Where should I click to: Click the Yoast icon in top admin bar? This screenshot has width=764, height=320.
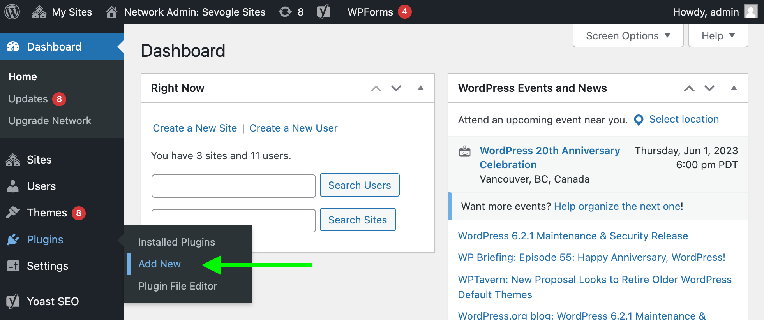click(323, 12)
